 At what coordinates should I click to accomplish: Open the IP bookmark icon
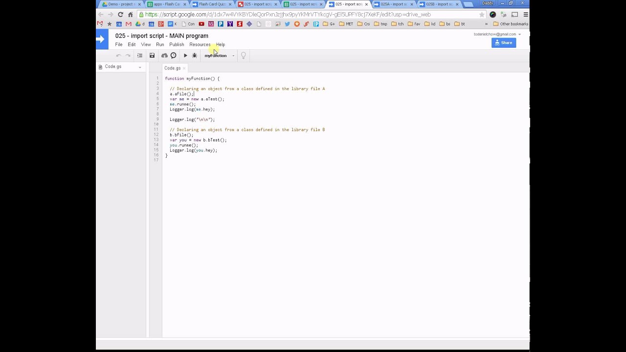click(x=316, y=24)
